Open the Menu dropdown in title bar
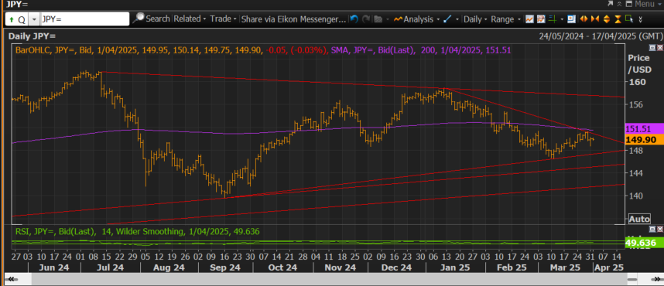Viewport: 664px width, 286px height. tap(649, 4)
